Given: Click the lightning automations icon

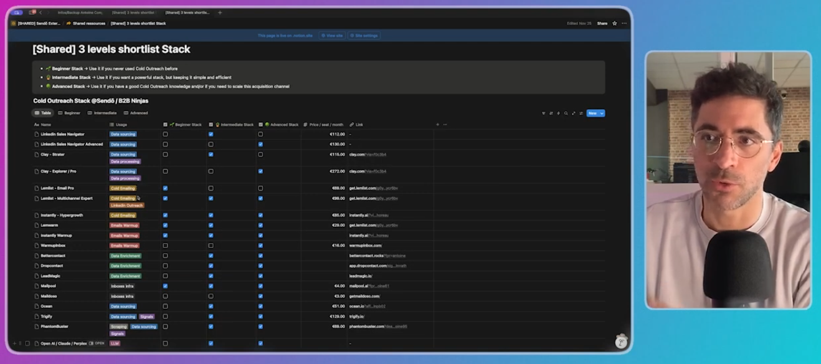Looking at the screenshot, I should [558, 113].
